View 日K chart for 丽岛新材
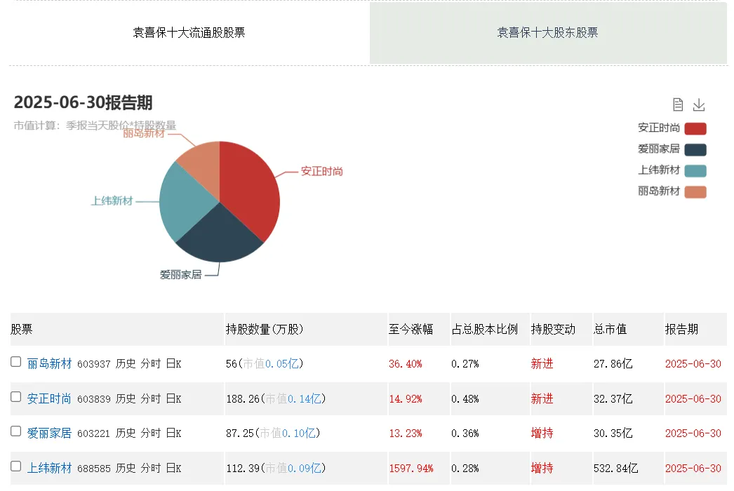This screenshot has width=734, height=491. coord(173,363)
